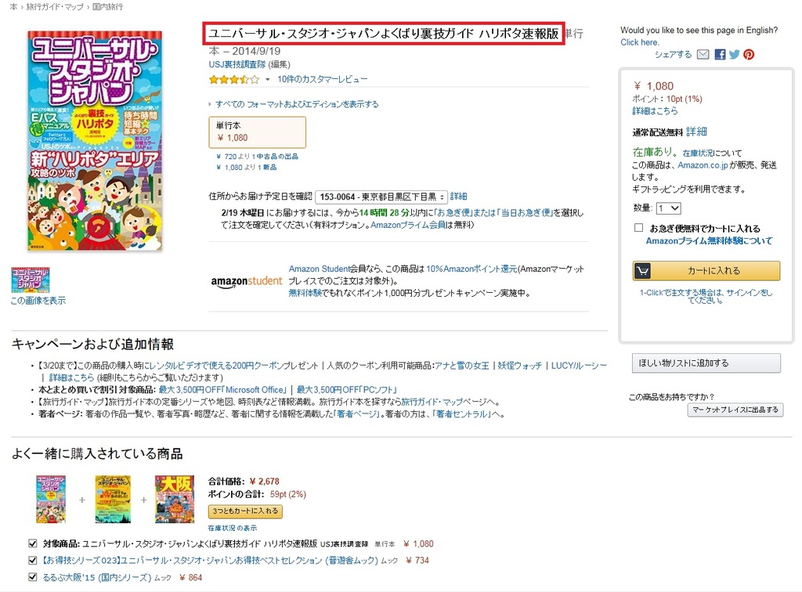Click the star rating icons
Viewport: 802px width, 592px height.
point(233,79)
